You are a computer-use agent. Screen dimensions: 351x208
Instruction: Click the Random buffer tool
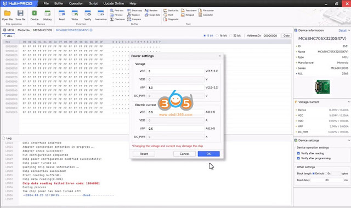coord(151,10)
